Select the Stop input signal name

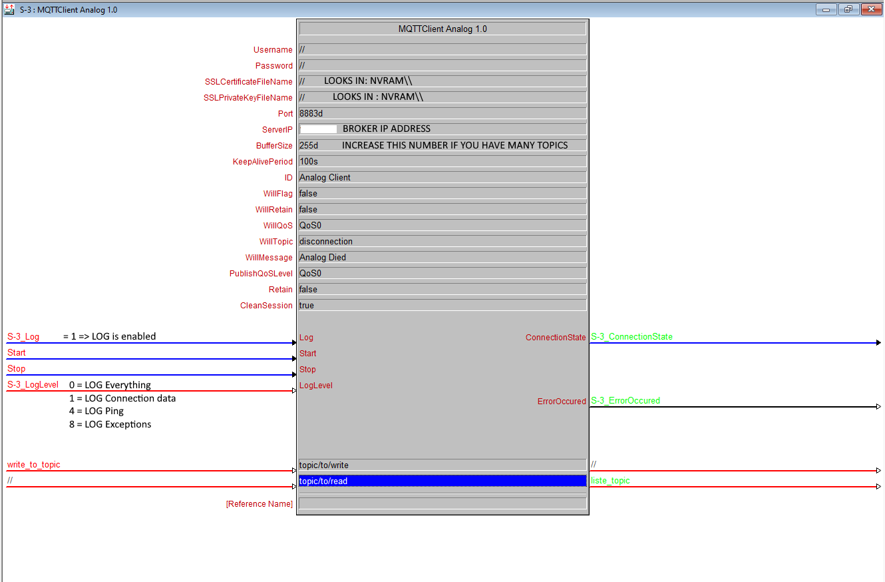coord(17,369)
